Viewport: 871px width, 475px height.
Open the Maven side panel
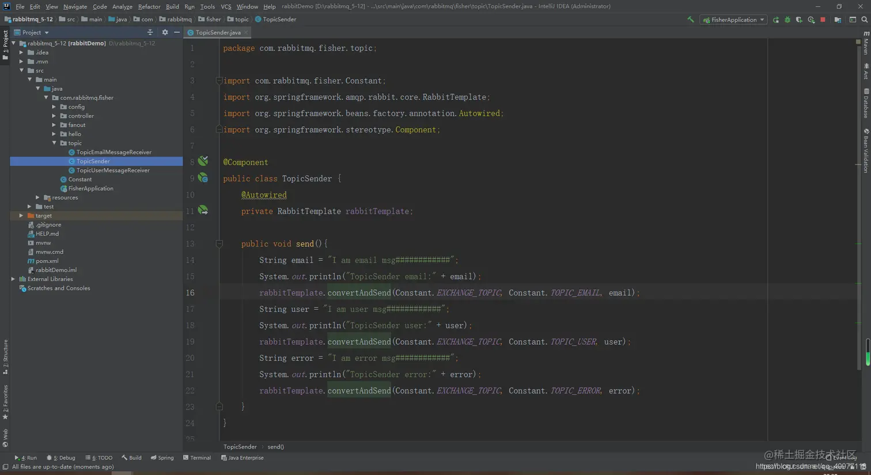pyautogui.click(x=866, y=43)
